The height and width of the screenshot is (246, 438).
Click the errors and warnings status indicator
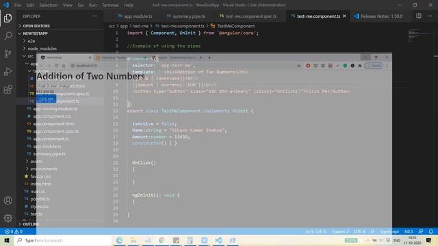coord(14,232)
